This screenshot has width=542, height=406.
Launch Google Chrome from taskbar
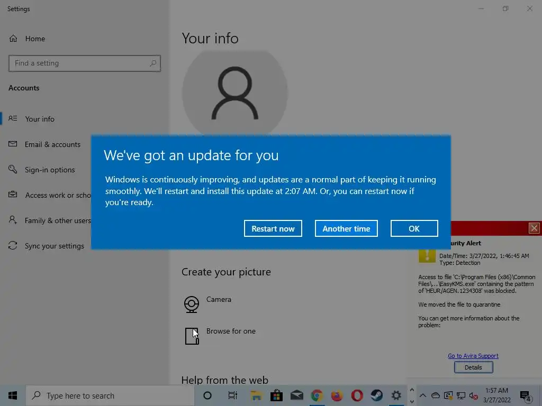click(317, 395)
